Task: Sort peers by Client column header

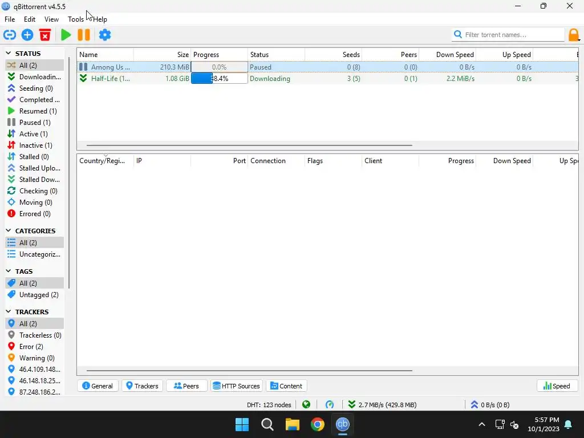Action: 390,161
